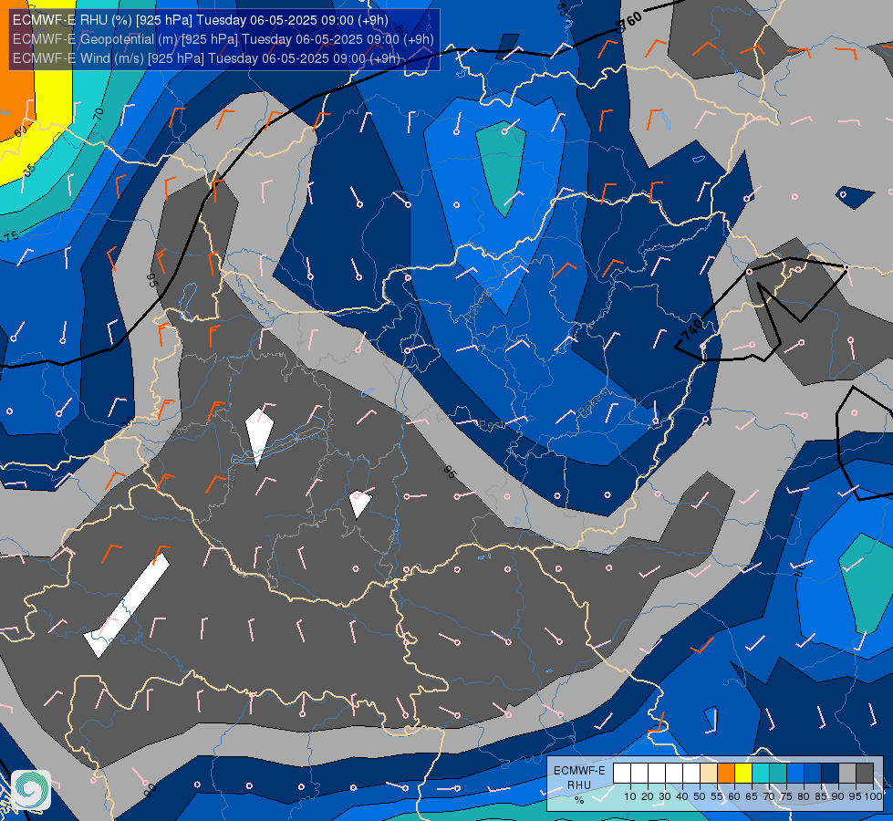Pick the medium blue 80–85 legend swatch

pyautogui.click(x=813, y=774)
